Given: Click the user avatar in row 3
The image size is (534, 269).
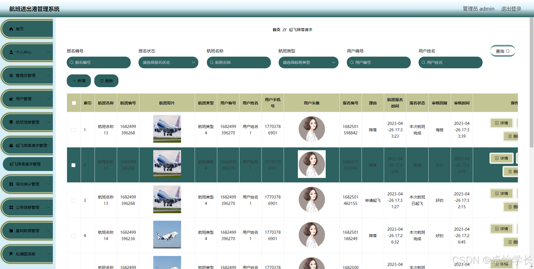Looking at the screenshot, I should click(x=312, y=199).
